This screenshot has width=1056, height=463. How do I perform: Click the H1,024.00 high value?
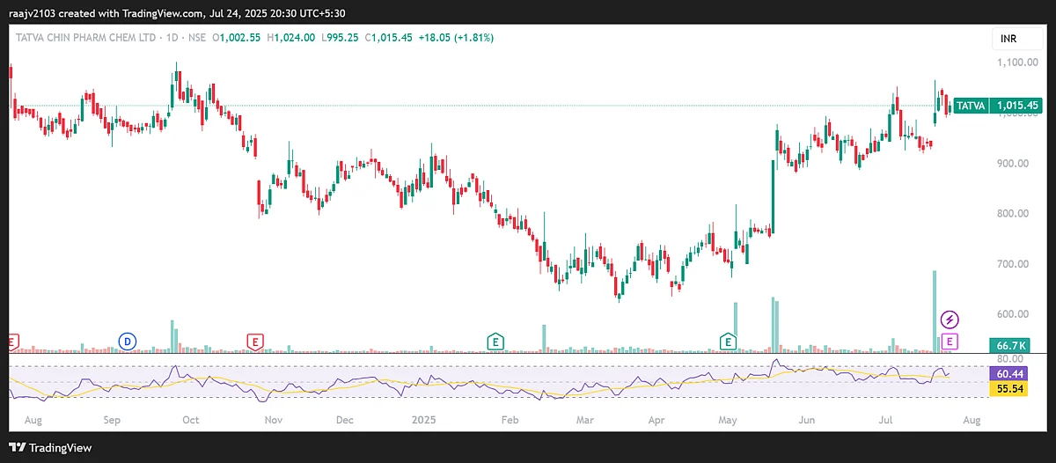(291, 38)
